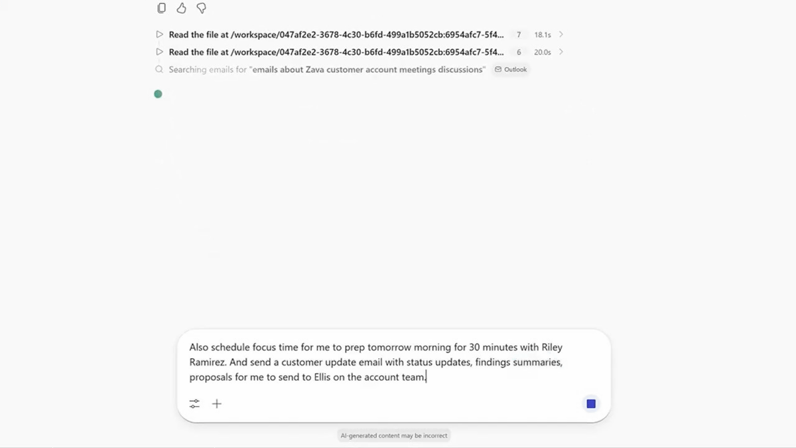
Task: Click the green progress indicator dot
Action: point(158,94)
